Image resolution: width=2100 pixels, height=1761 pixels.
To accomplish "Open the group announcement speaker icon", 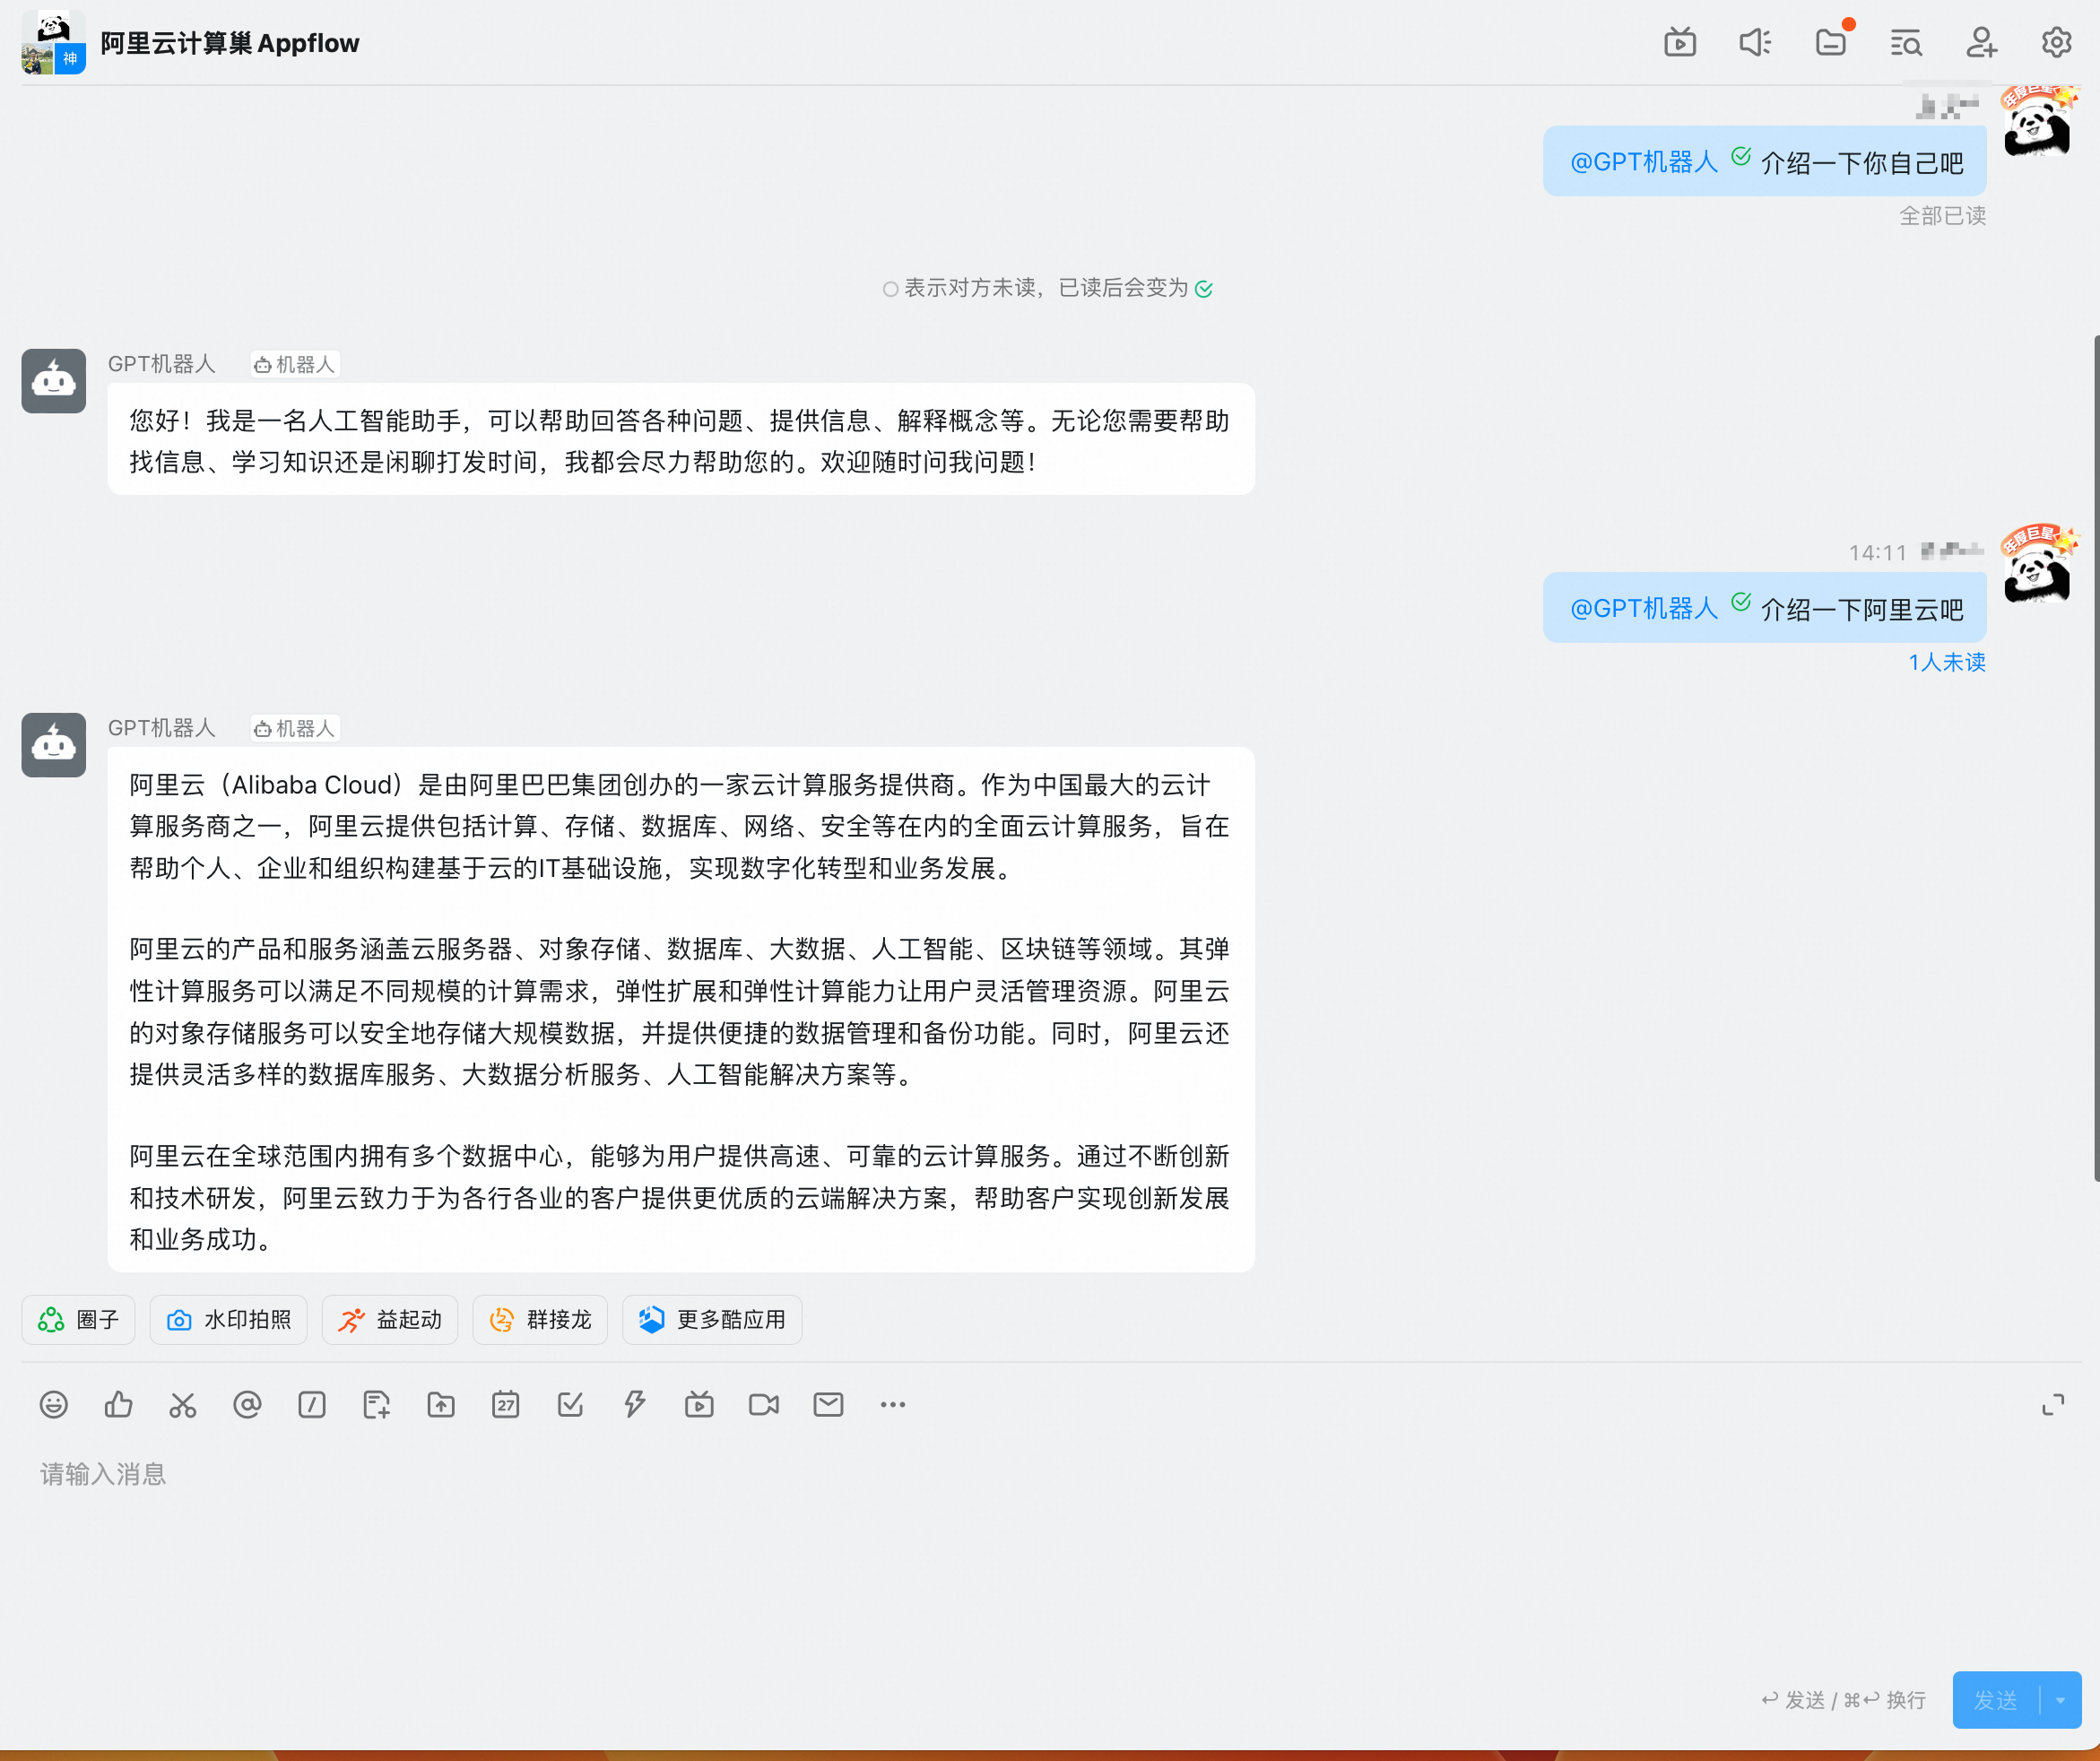I will [1756, 42].
